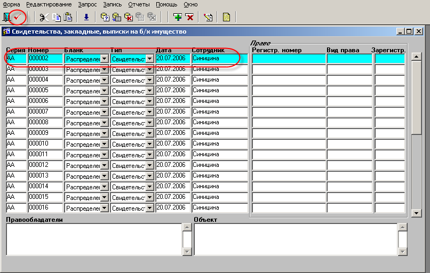Image resolution: width=430 pixels, height=273 pixels.
Task: Click the Вид права field in first row
Action: tap(349, 59)
